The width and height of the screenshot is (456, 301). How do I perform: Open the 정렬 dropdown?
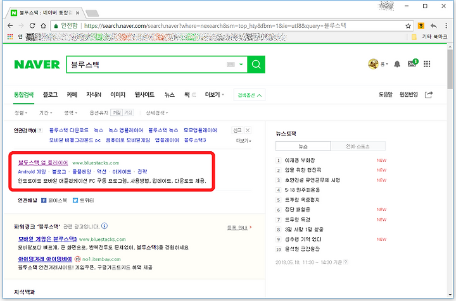[21, 113]
